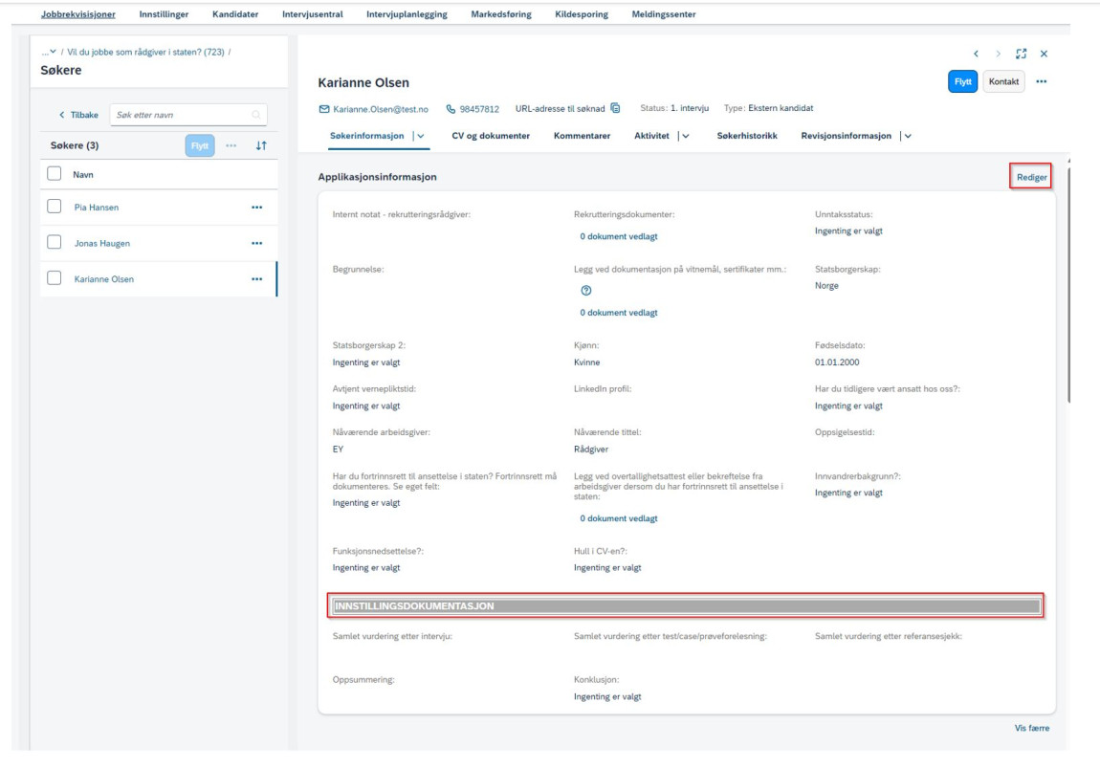The image size is (1100, 768).
Task: Open row actions for Pia Hansen
Action: point(256,207)
